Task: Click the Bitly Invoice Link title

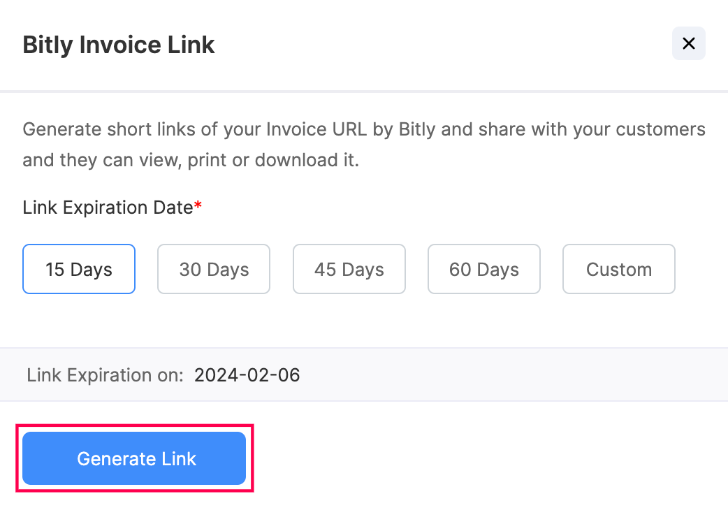Action: [x=119, y=45]
